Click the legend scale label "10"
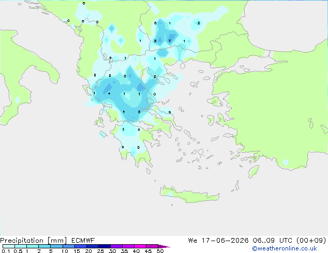The width and height of the screenshot is (328, 253). [65, 251]
